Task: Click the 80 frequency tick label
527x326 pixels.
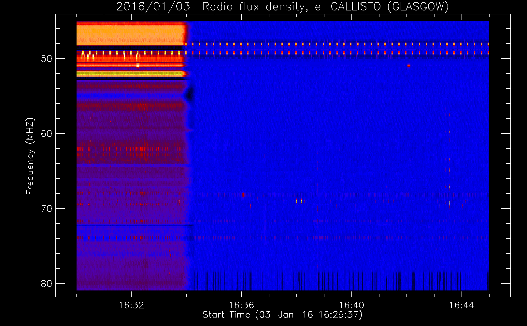Action: (x=47, y=284)
